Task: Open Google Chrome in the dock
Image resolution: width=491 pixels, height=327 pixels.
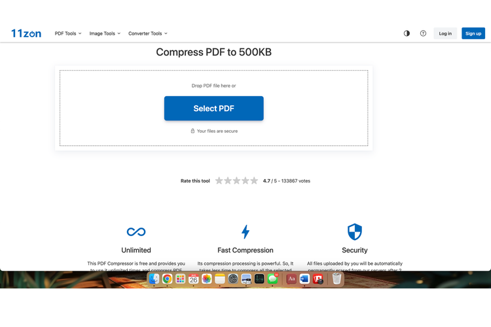Action: click(x=167, y=279)
